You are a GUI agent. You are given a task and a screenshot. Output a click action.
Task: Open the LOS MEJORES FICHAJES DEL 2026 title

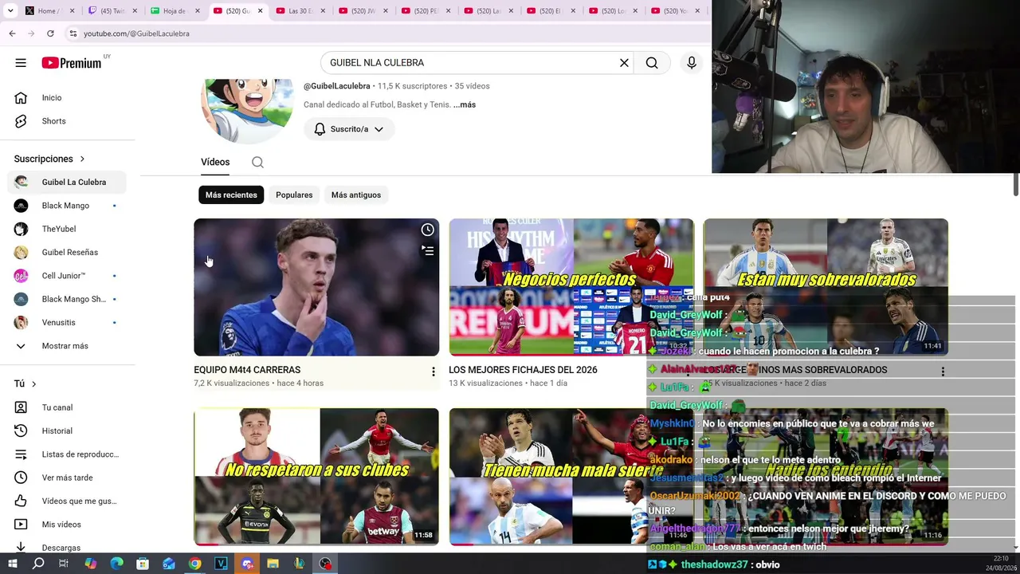click(x=523, y=370)
